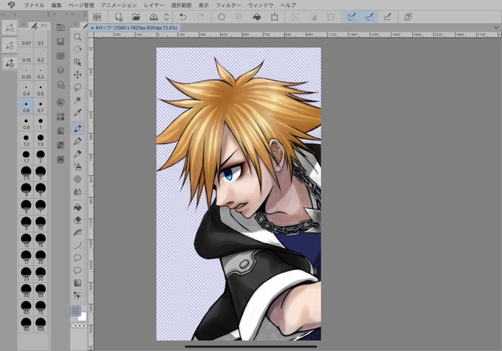
Task: Click the character's blue eye on canvas
Action: 228,174
